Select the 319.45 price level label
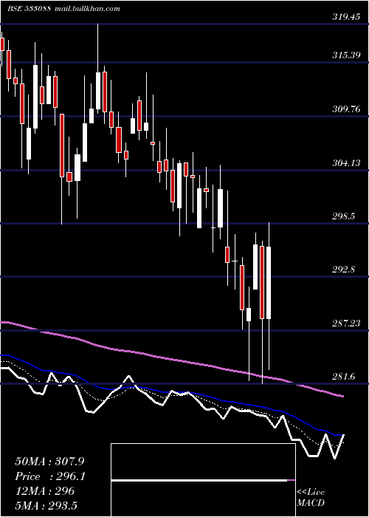This screenshot has height=517, width=369. [x=346, y=17]
